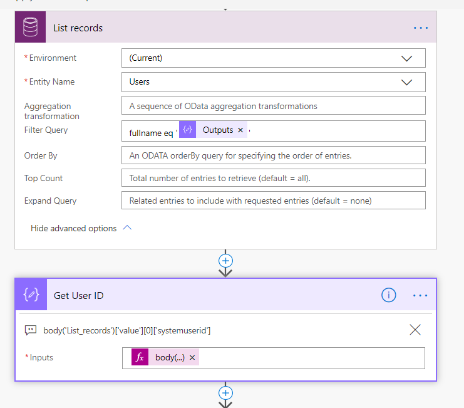Close the expression comment with X
464x408 pixels.
[415, 330]
